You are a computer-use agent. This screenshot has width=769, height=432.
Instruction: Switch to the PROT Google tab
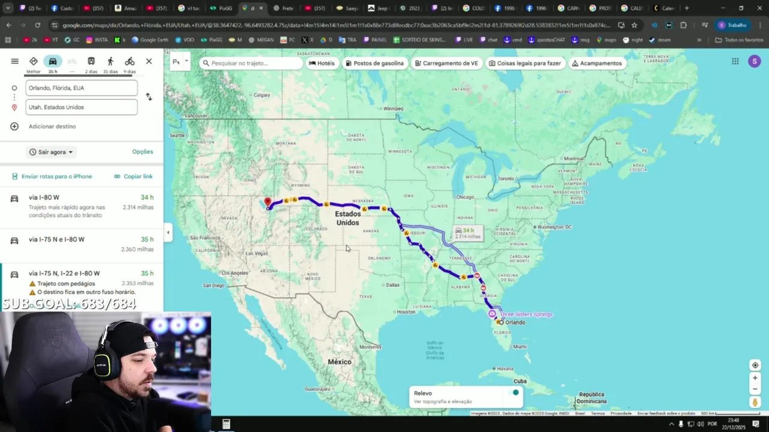tap(601, 8)
